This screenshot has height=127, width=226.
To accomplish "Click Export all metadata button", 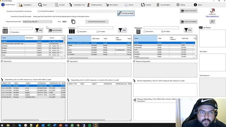I will pyautogui.click(x=189, y=22).
